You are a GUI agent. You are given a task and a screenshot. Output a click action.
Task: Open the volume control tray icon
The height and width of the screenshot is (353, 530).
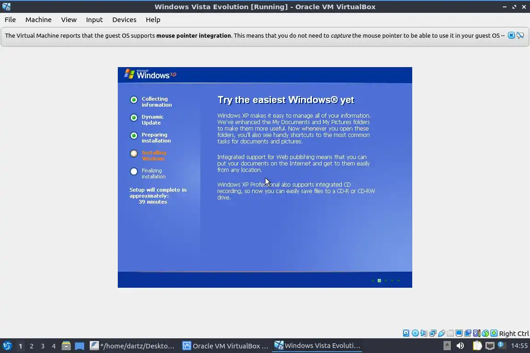[460, 346]
